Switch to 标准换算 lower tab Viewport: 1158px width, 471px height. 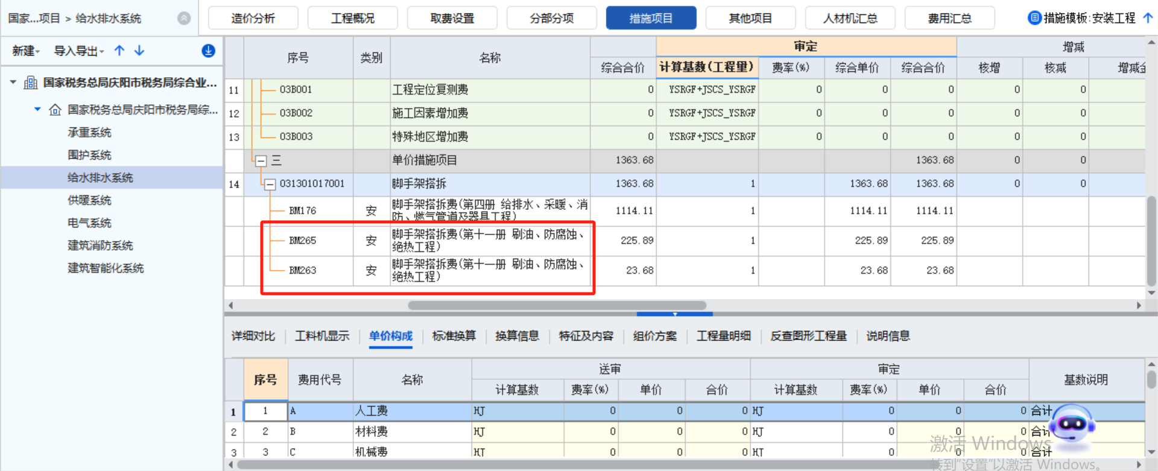pos(454,336)
